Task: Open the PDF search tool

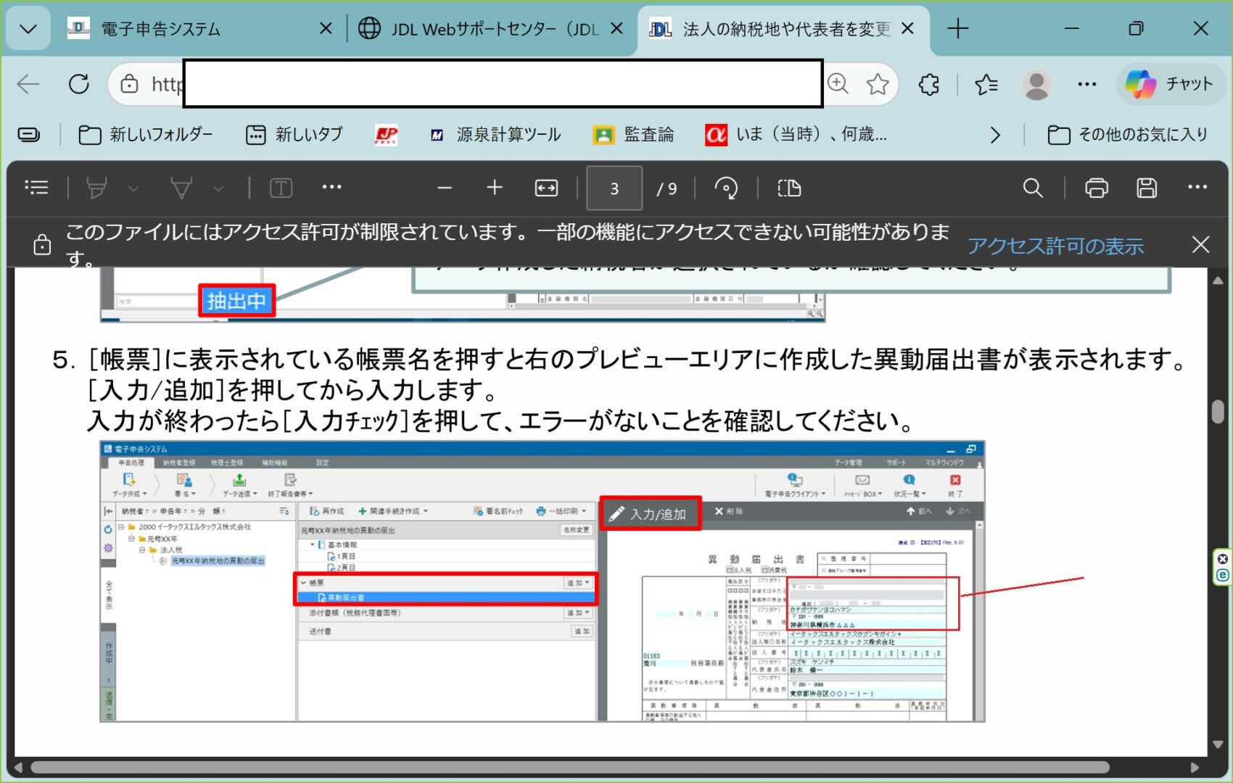Action: click(x=1032, y=188)
